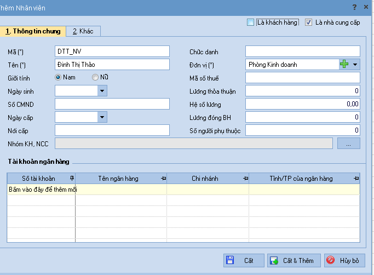Click the Ngày cấp date input box
Screen dimensions: 374x275
[76, 117]
